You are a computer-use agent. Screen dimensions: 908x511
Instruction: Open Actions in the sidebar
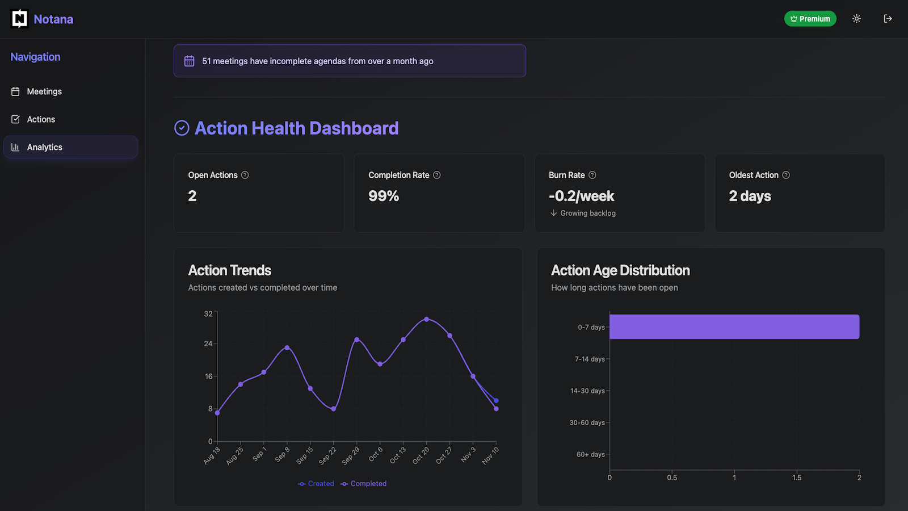click(41, 119)
